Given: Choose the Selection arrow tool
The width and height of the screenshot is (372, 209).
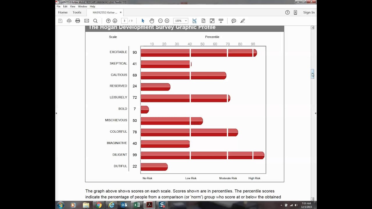Looking at the screenshot, I should [x=143, y=21].
